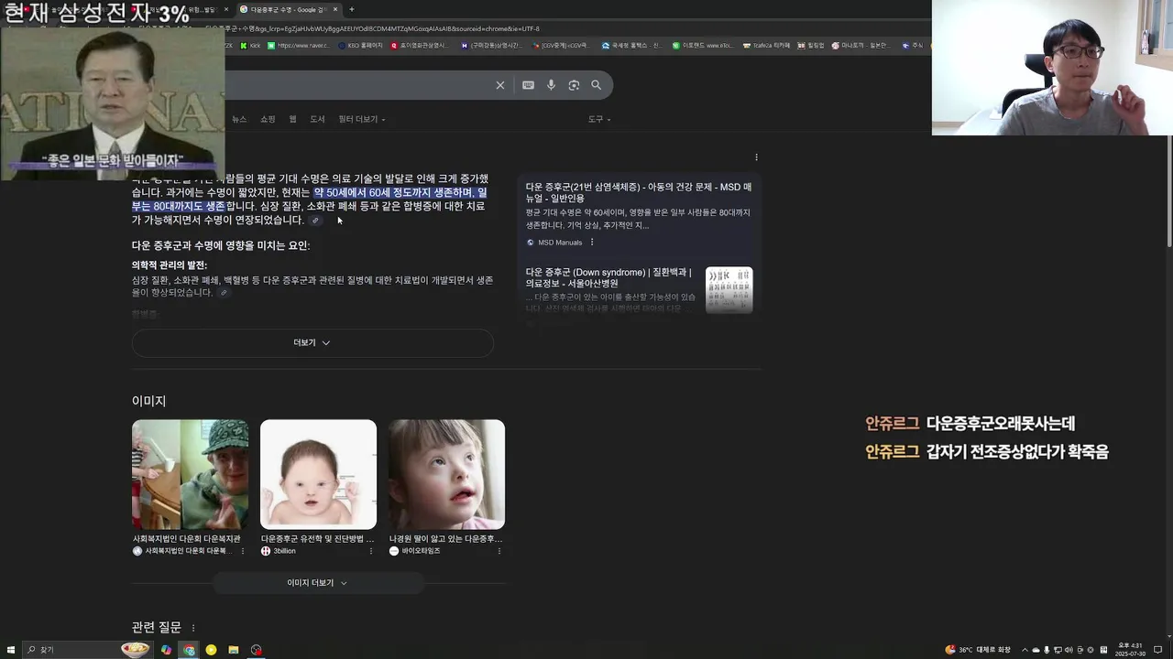This screenshot has height=659, width=1173.
Task: Select the 의학적 관리의 발전 heading text
Action: [x=170, y=265]
